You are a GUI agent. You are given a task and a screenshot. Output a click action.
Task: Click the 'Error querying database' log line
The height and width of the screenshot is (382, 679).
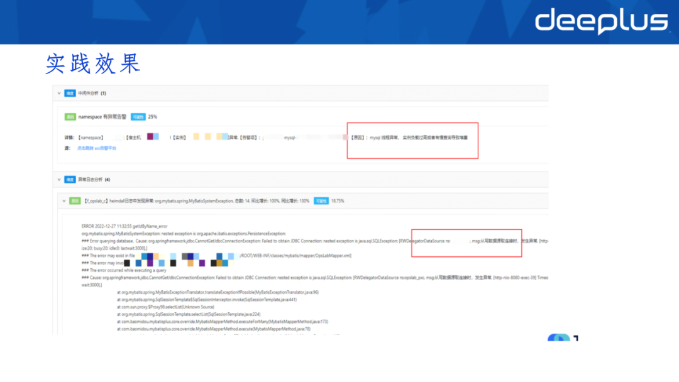click(x=315, y=241)
